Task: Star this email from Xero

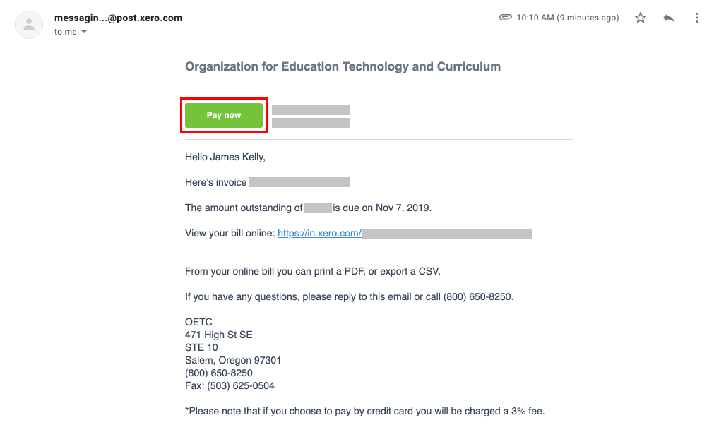Action: coord(641,18)
